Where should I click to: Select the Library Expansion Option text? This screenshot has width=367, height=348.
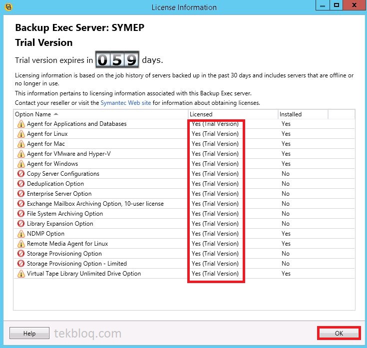[x=60, y=224]
